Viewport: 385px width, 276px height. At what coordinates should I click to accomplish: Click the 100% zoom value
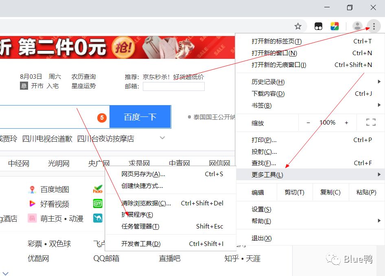tap(327, 123)
